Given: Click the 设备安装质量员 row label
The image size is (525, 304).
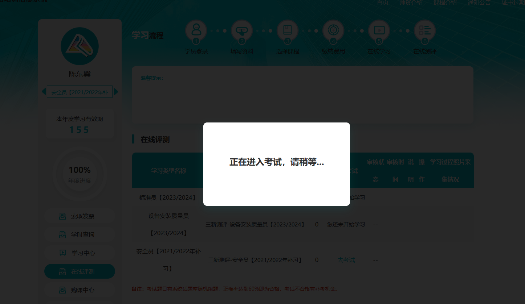Looking at the screenshot, I should pos(168,224).
